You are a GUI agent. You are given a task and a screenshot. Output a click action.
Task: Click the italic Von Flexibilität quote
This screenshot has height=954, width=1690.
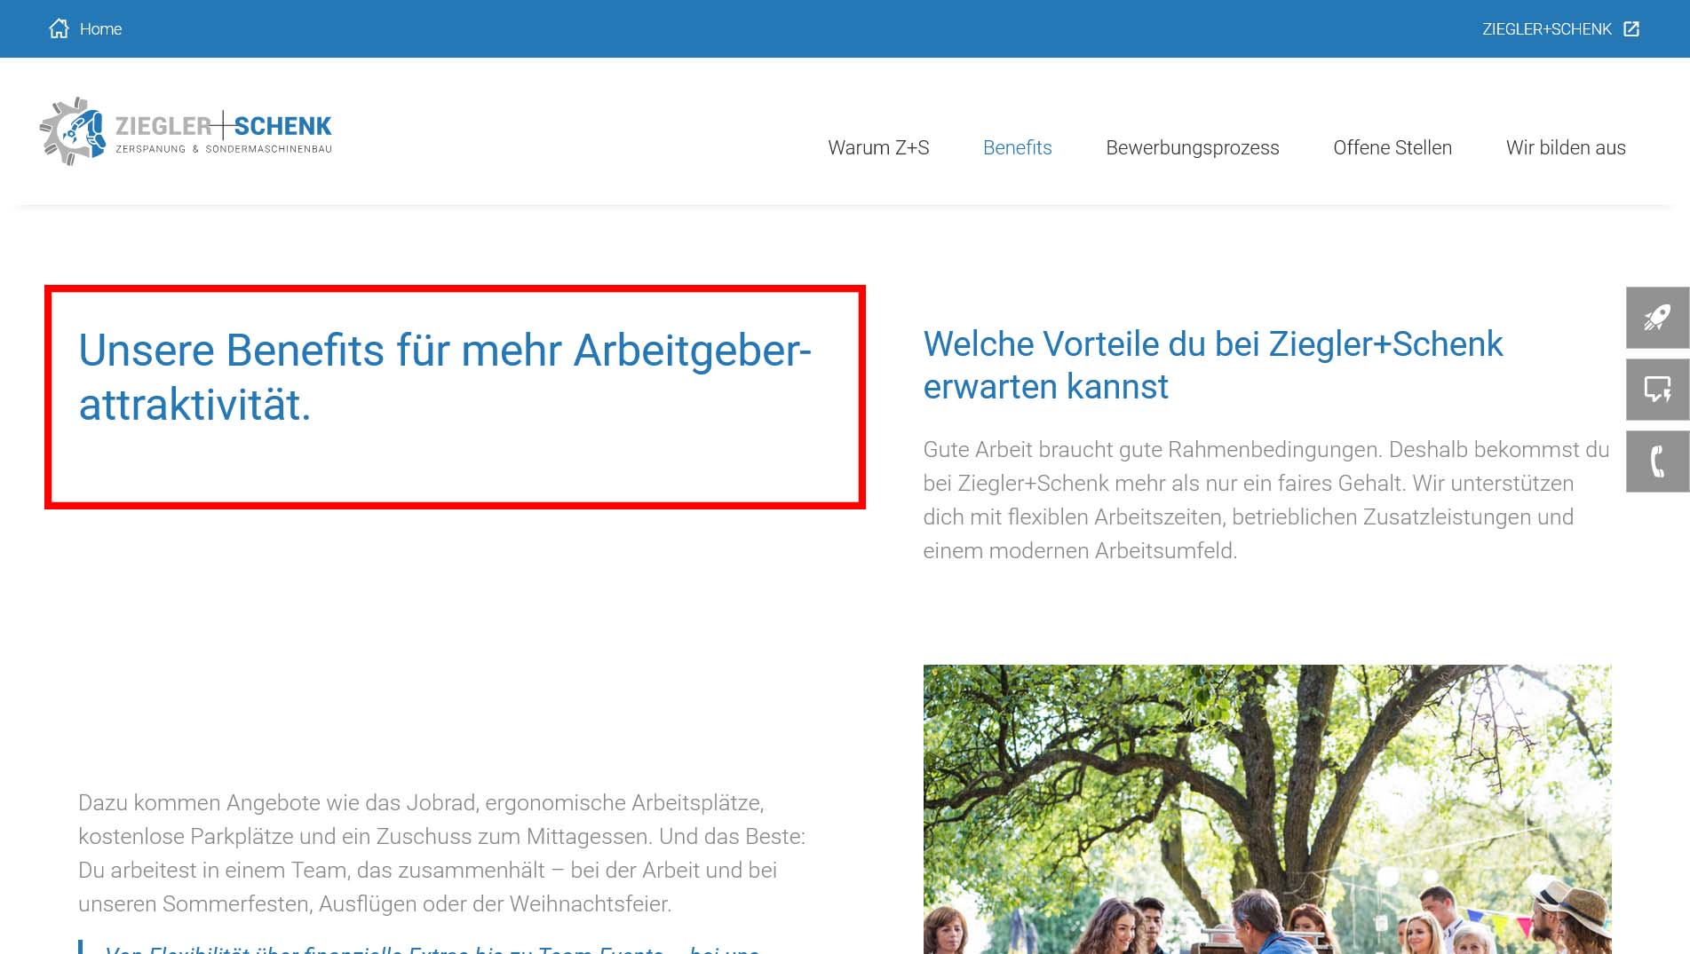pos(431,948)
